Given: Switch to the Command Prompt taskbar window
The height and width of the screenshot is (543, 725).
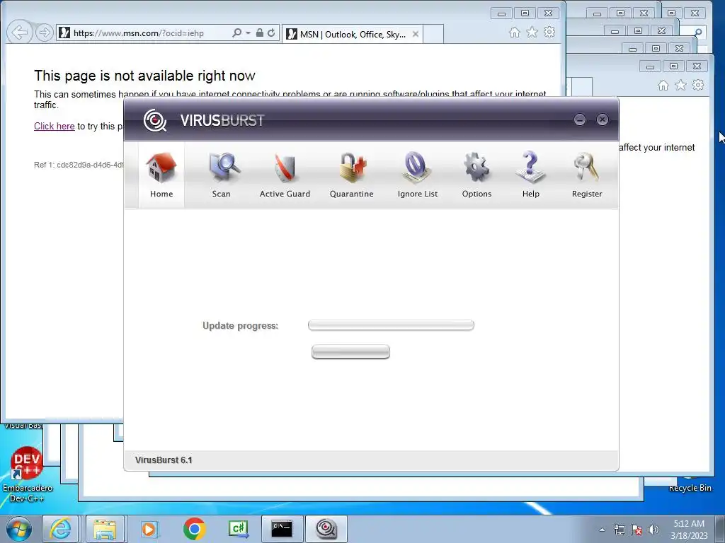Looking at the screenshot, I should tap(282, 529).
